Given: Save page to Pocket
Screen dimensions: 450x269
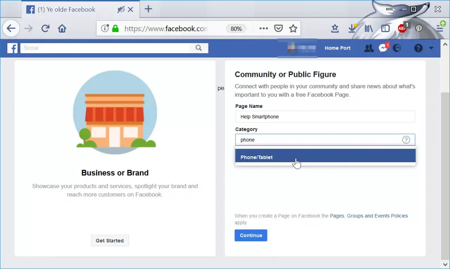Looking at the screenshot, I should pos(278,28).
